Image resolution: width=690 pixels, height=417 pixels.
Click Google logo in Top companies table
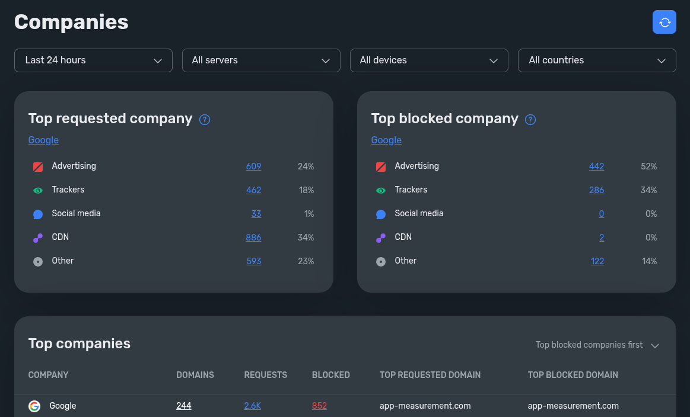[x=34, y=406]
